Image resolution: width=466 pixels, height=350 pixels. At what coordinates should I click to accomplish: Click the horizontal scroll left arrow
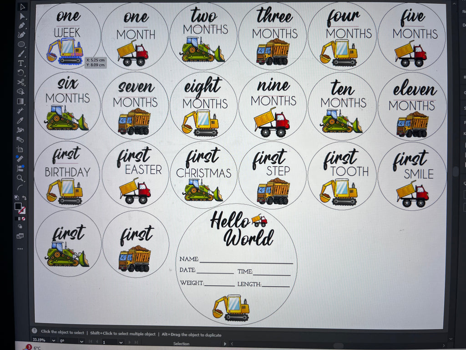pyautogui.click(x=232, y=344)
